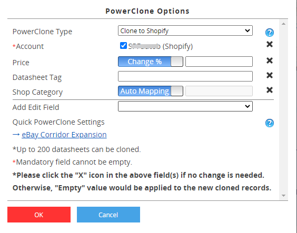Open help for Quick PowerClone Settings
The image size is (297, 233).
coord(269,123)
